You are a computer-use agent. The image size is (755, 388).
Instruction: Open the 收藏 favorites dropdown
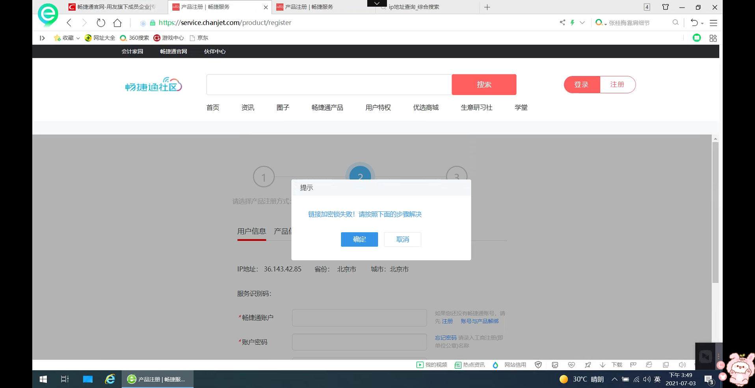point(67,38)
